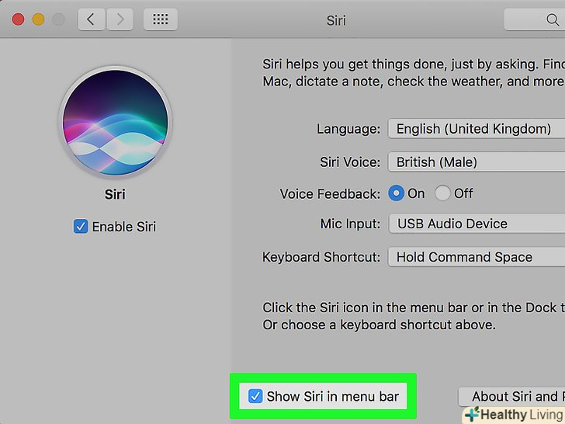
Task: Go forward with the right chevron button
Action: point(120,19)
